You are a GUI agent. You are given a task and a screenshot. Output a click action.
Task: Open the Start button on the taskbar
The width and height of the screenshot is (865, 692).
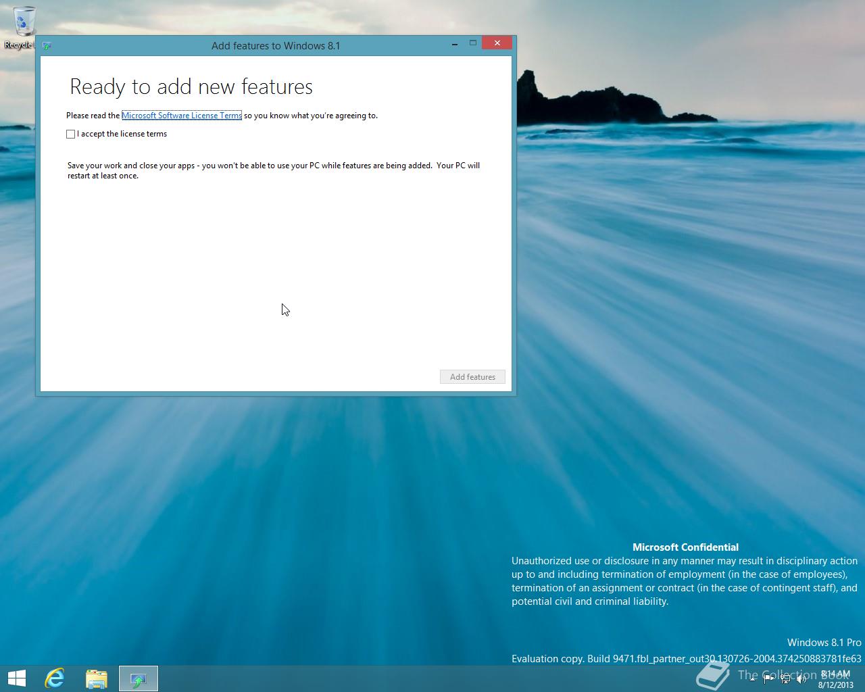[x=17, y=678]
